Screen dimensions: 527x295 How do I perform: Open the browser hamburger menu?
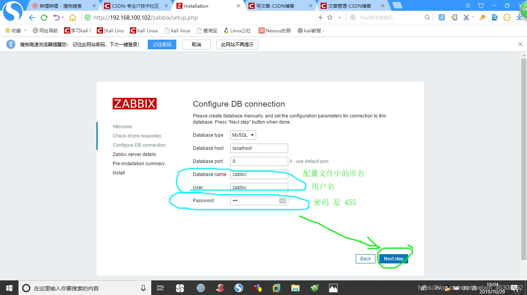point(468,5)
